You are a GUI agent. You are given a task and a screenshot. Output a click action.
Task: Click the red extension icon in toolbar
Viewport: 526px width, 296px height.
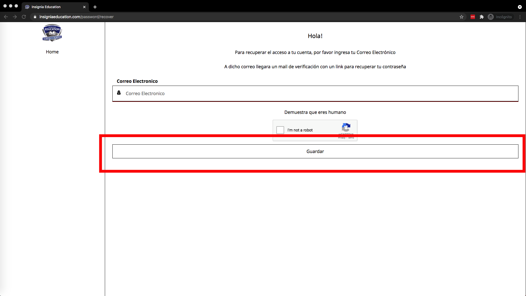[x=473, y=17]
